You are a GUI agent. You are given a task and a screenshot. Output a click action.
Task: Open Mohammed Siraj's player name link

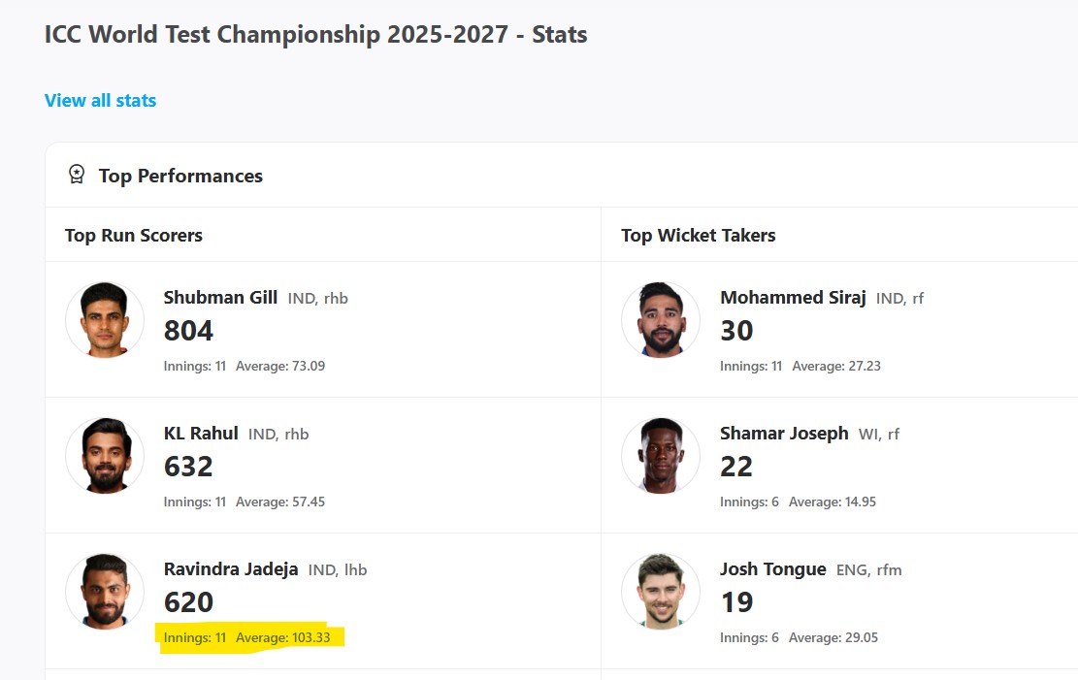[793, 298]
